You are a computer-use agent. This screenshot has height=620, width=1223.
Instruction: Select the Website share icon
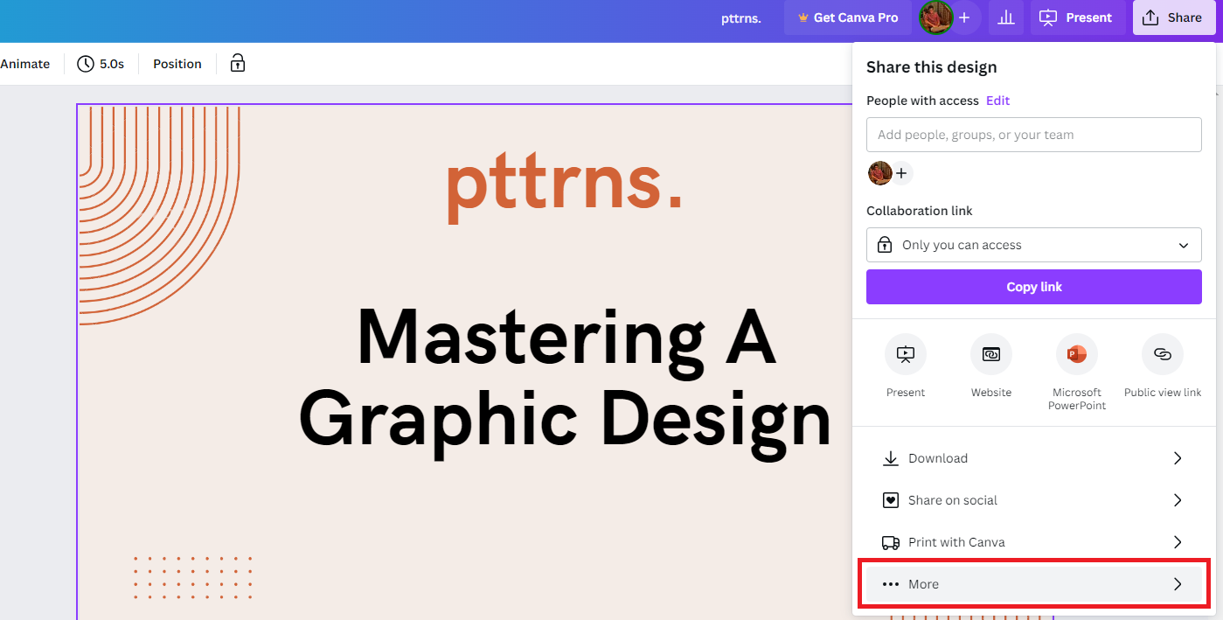point(990,354)
